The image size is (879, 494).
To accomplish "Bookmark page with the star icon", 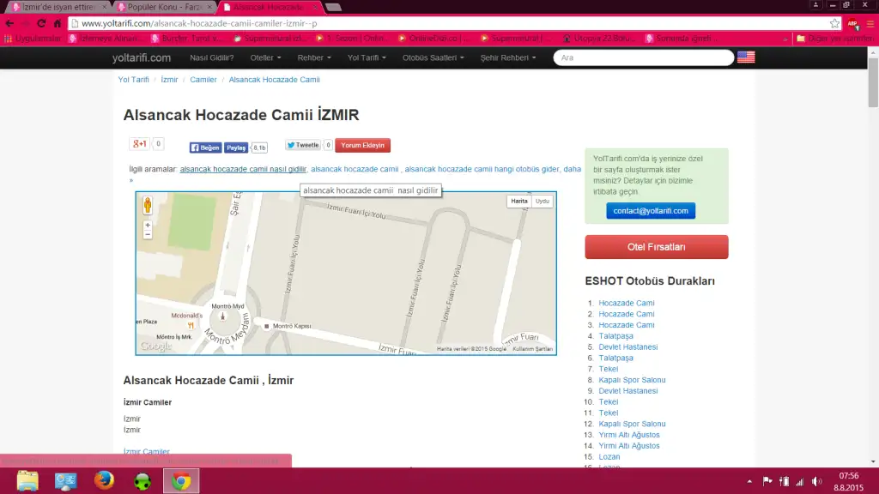I will (834, 23).
